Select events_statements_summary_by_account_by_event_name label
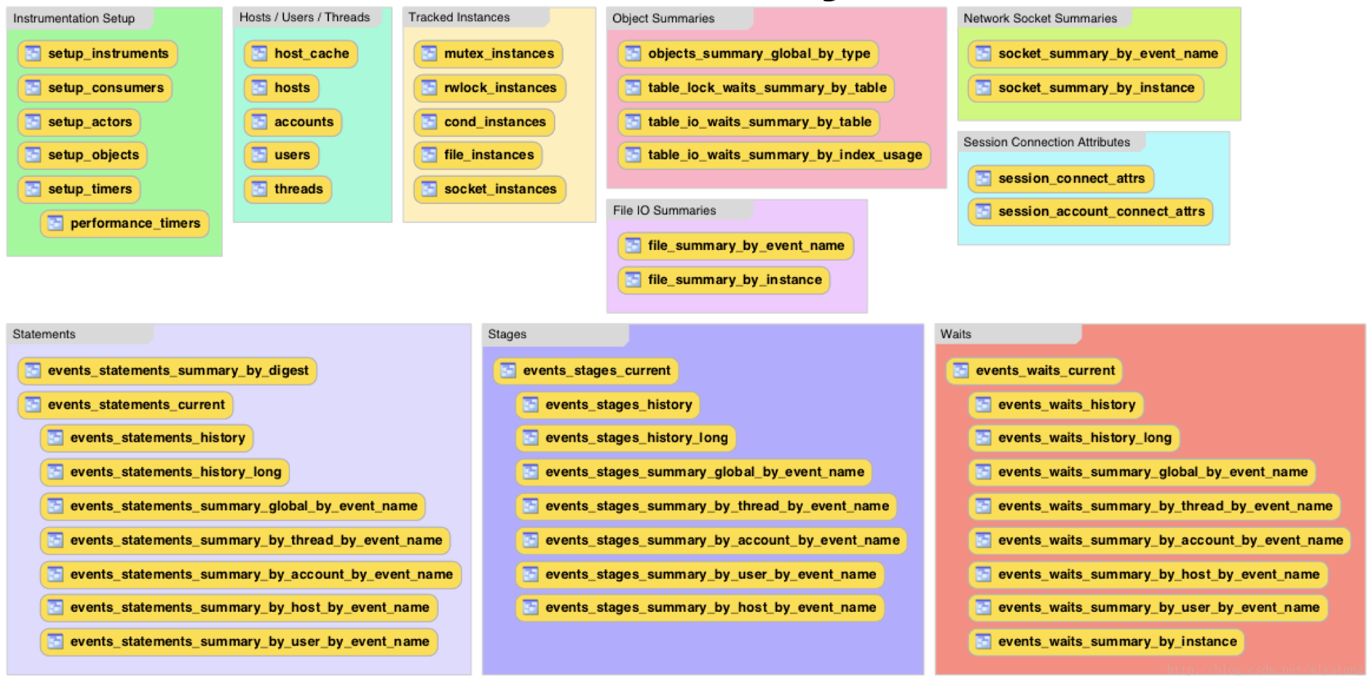This screenshot has width=1371, height=683. click(262, 575)
